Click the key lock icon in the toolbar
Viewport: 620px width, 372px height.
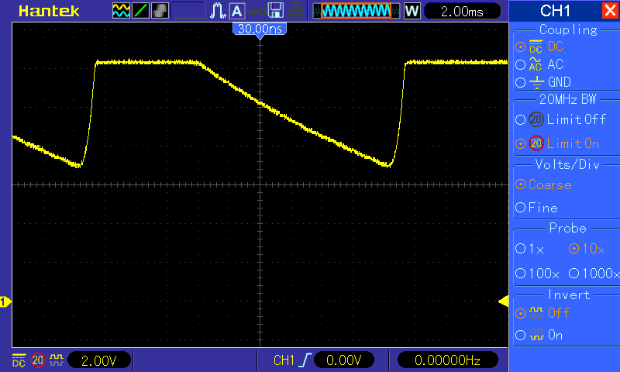click(257, 12)
